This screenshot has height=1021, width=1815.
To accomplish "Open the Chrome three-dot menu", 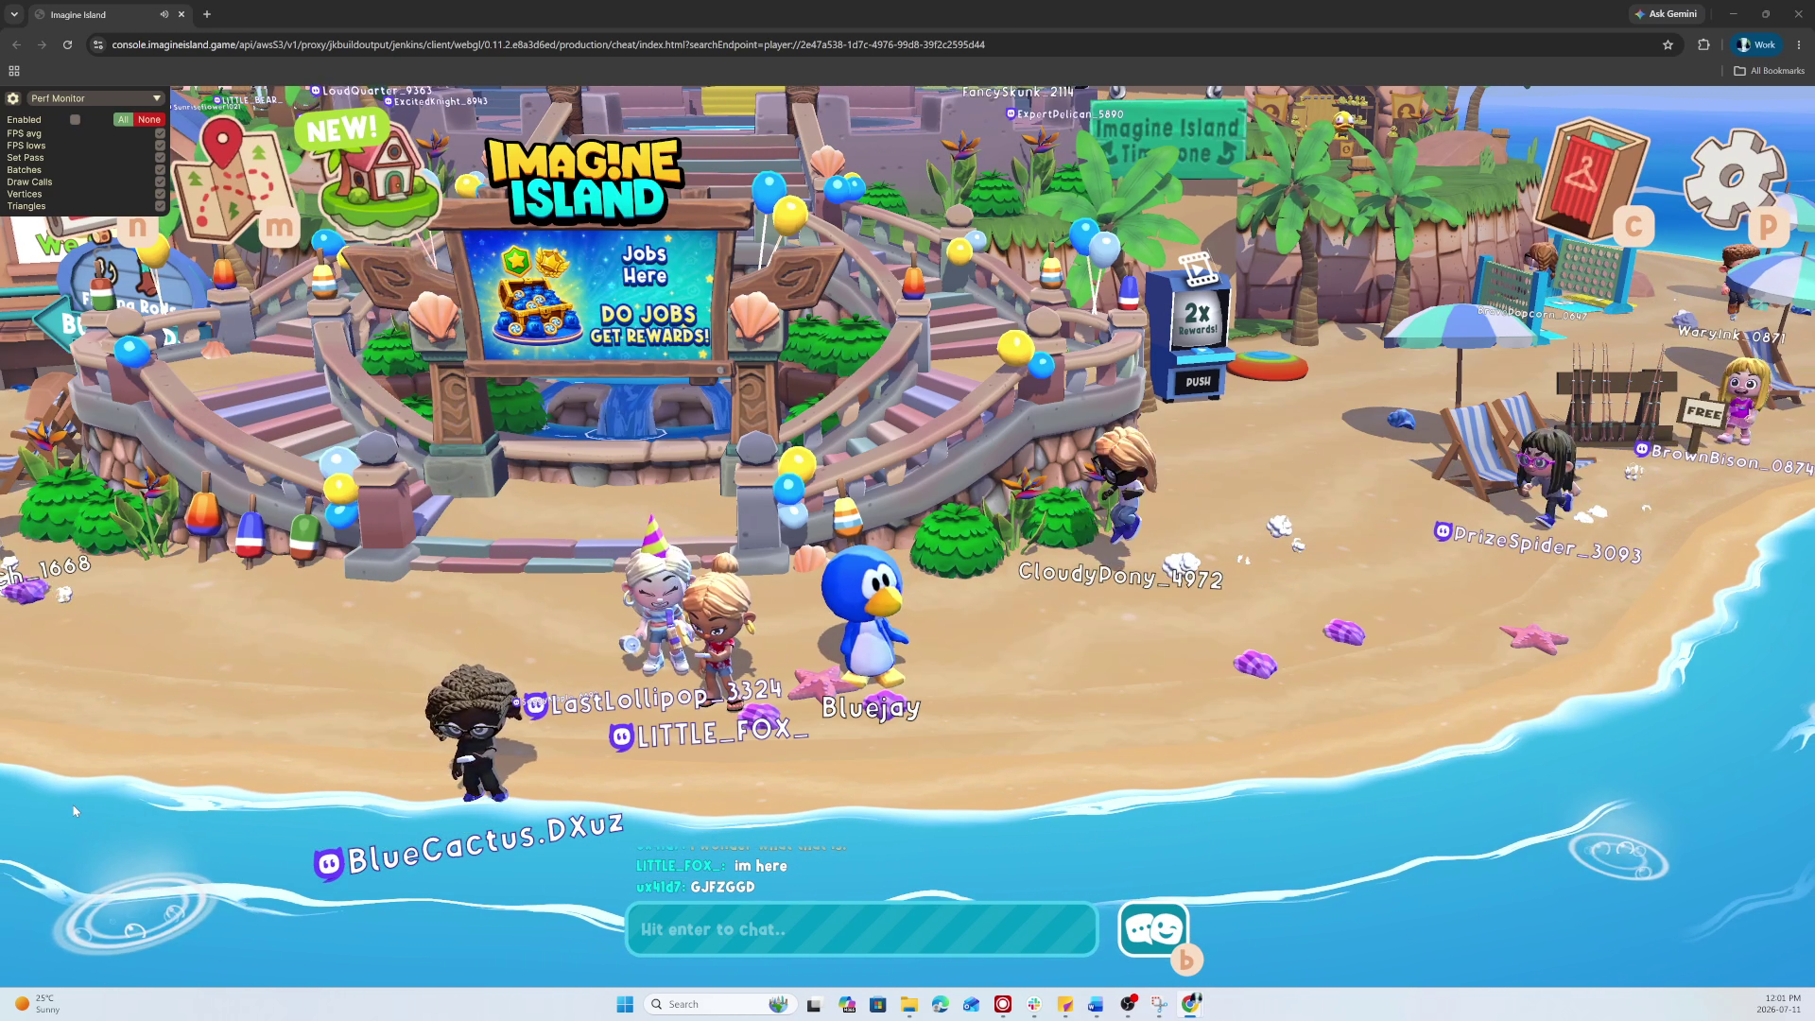I will [1799, 44].
